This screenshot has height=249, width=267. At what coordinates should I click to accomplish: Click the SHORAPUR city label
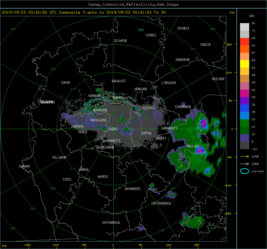coord(182,60)
